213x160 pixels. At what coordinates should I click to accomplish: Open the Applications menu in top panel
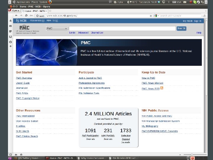tap(23, 2)
